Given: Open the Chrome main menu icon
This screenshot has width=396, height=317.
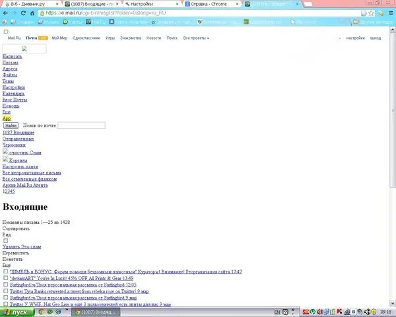Looking at the screenshot, I should tap(391, 13).
